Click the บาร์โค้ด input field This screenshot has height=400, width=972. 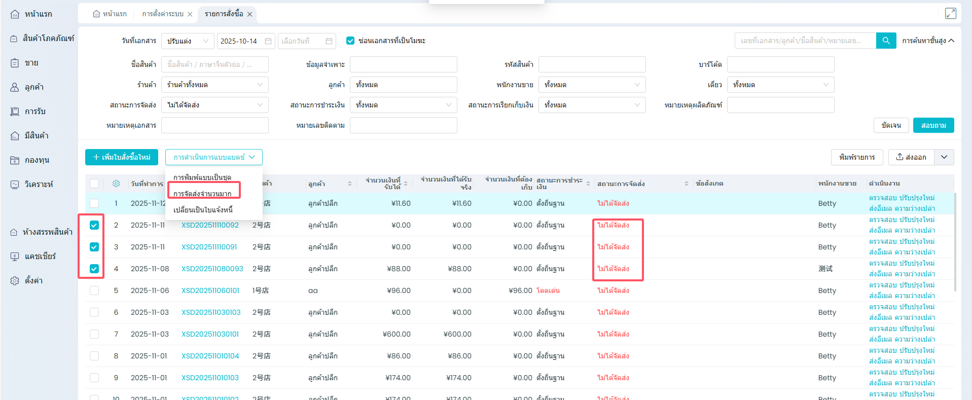point(780,64)
